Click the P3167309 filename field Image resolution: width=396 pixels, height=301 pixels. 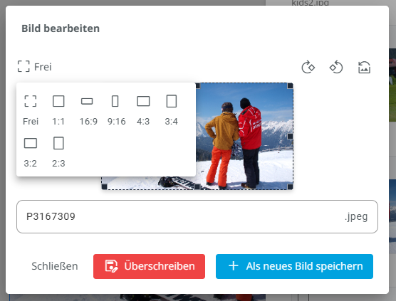(x=197, y=216)
